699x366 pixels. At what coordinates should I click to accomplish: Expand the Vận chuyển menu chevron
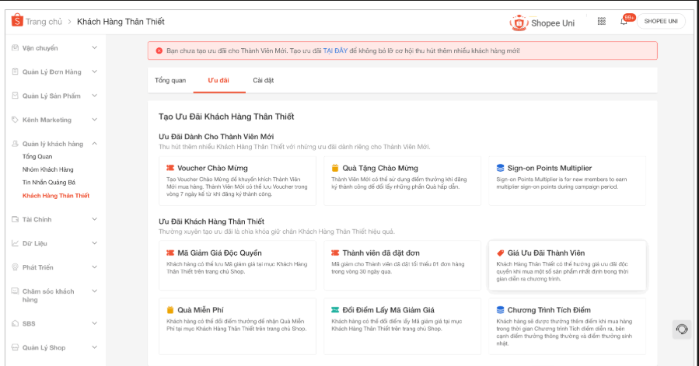95,47
